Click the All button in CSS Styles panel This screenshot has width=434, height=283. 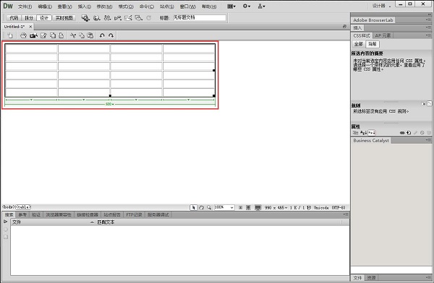pyautogui.click(x=359, y=44)
